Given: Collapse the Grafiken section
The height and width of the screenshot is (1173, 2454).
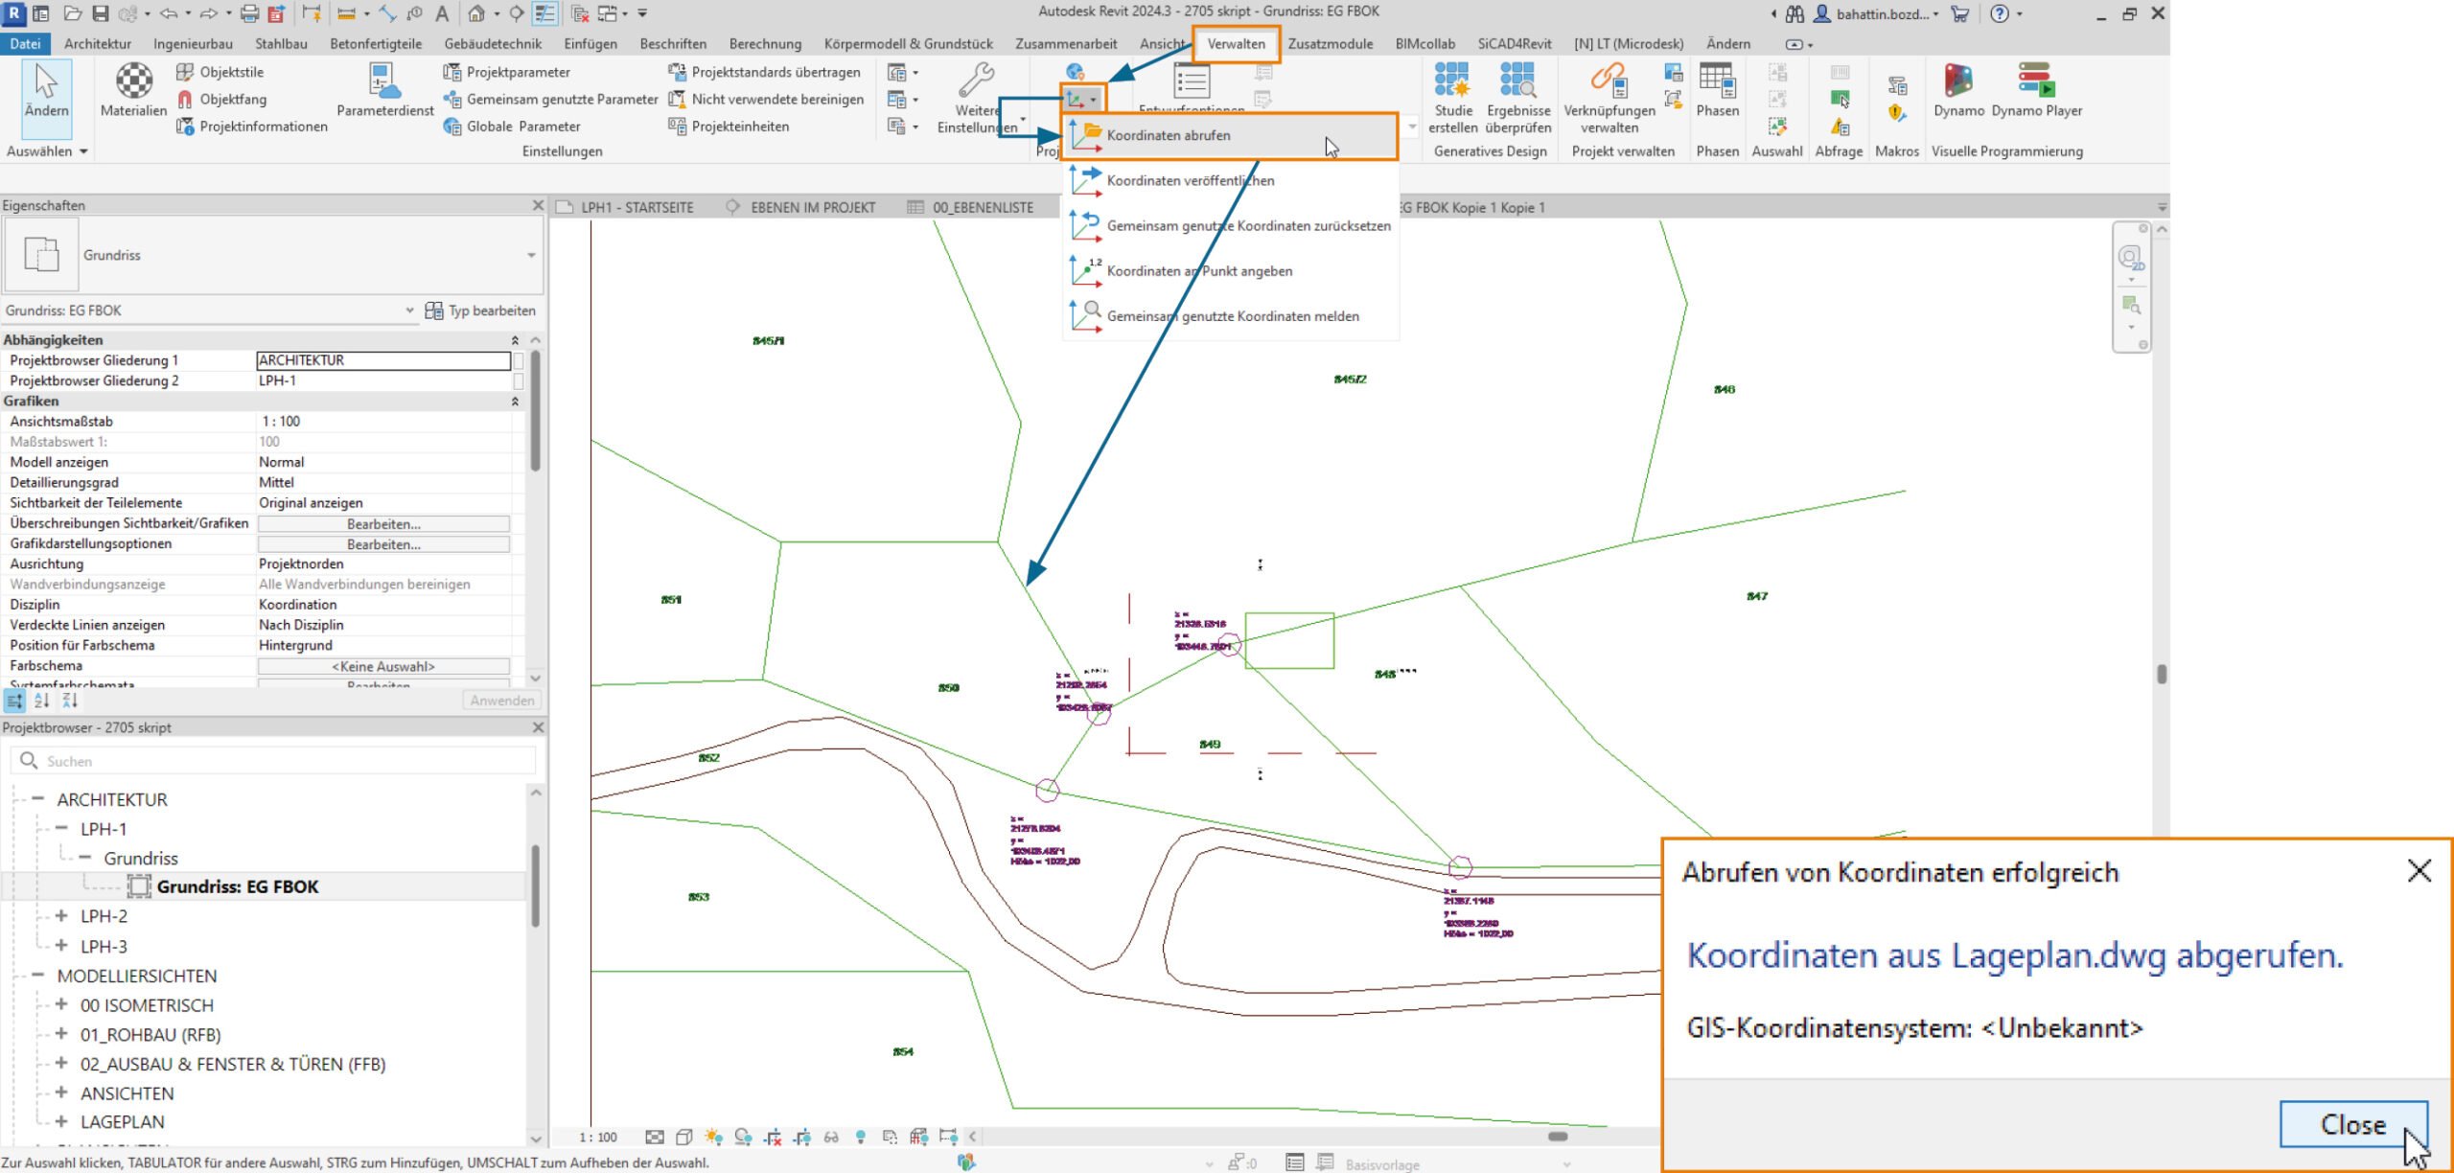Looking at the screenshot, I should coord(515,402).
